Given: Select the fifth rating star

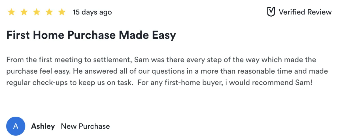Looking at the screenshot, I should tap(61, 12).
